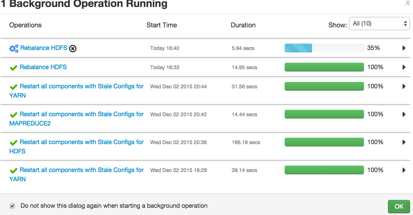Expand details arrow for the 14.95 secs operation
This screenshot has width=413, height=215.
(404, 67)
